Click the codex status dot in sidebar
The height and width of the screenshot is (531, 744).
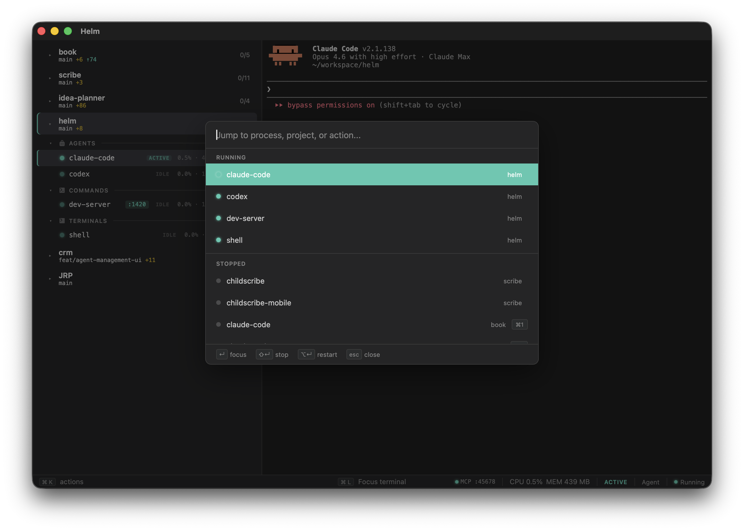[x=62, y=174]
